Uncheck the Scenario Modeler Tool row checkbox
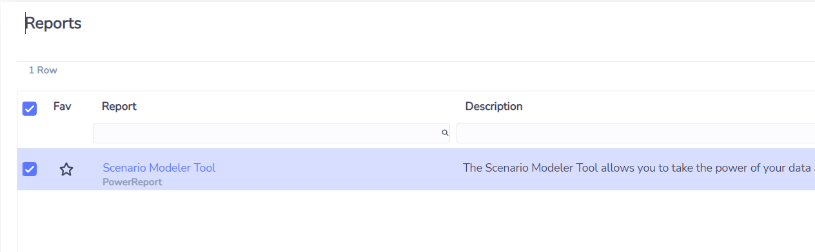815x252 pixels. pyautogui.click(x=30, y=169)
